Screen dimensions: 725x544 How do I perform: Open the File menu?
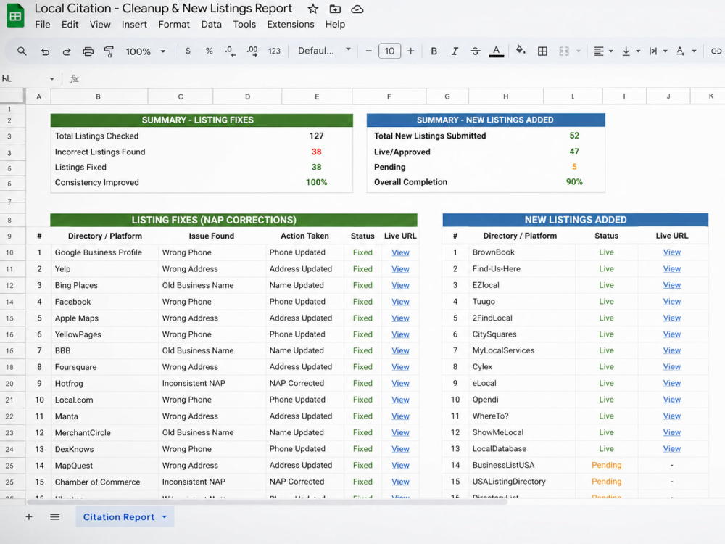43,24
